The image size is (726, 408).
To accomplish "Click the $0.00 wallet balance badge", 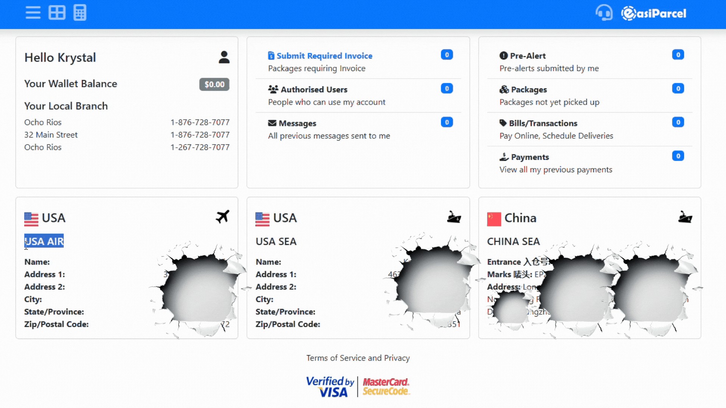I will [214, 84].
